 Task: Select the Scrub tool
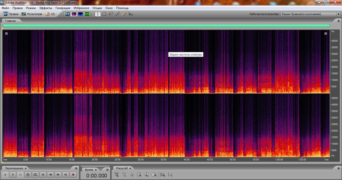pyautogui.click(x=130, y=14)
